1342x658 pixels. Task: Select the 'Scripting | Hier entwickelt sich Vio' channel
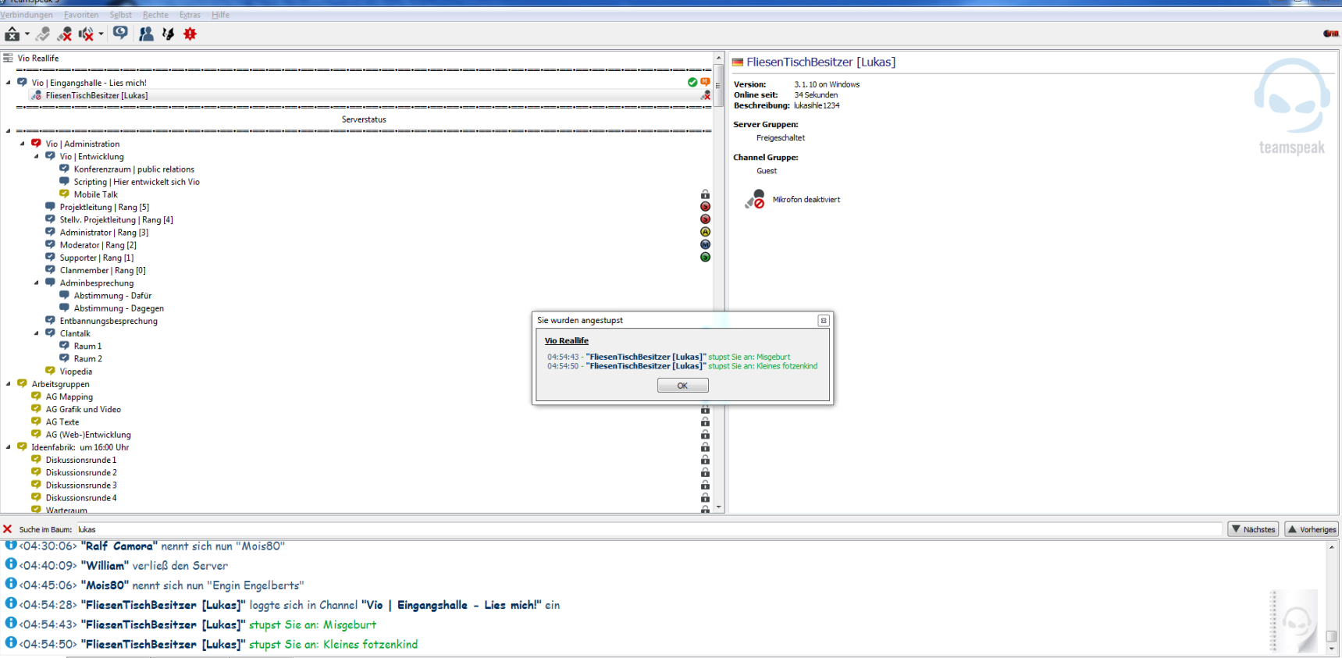pyautogui.click(x=137, y=182)
